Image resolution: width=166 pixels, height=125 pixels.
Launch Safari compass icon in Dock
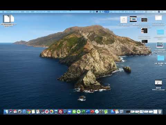(x=24, y=112)
